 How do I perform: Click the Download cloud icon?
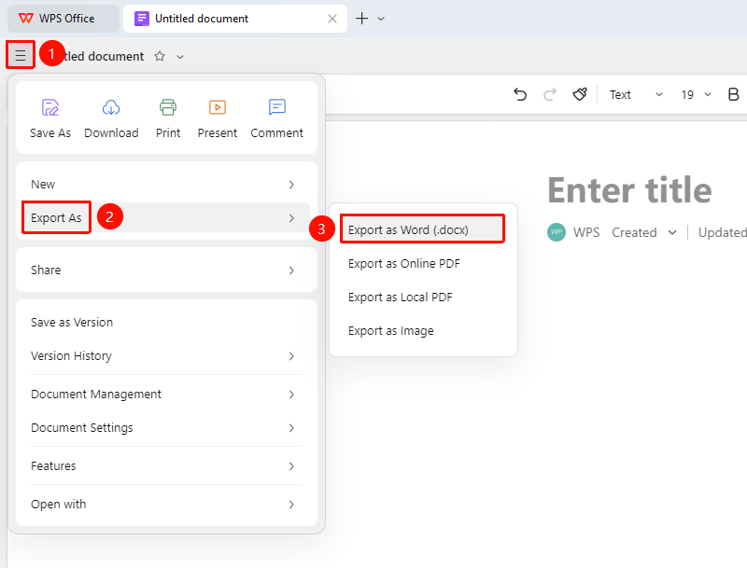111,107
